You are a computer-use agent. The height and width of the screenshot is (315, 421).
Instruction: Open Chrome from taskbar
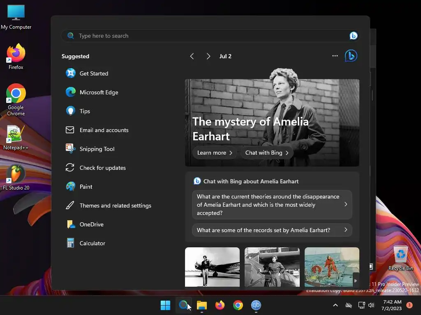pos(238,305)
